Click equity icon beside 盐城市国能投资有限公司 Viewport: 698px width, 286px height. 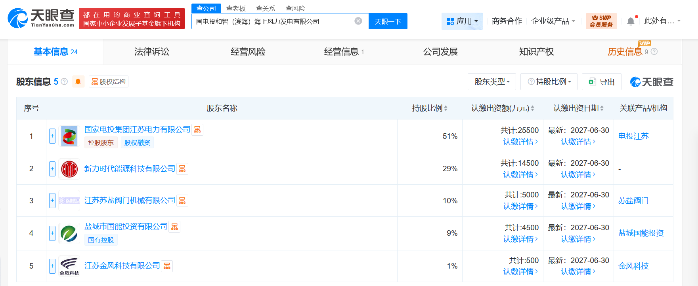pos(174,227)
